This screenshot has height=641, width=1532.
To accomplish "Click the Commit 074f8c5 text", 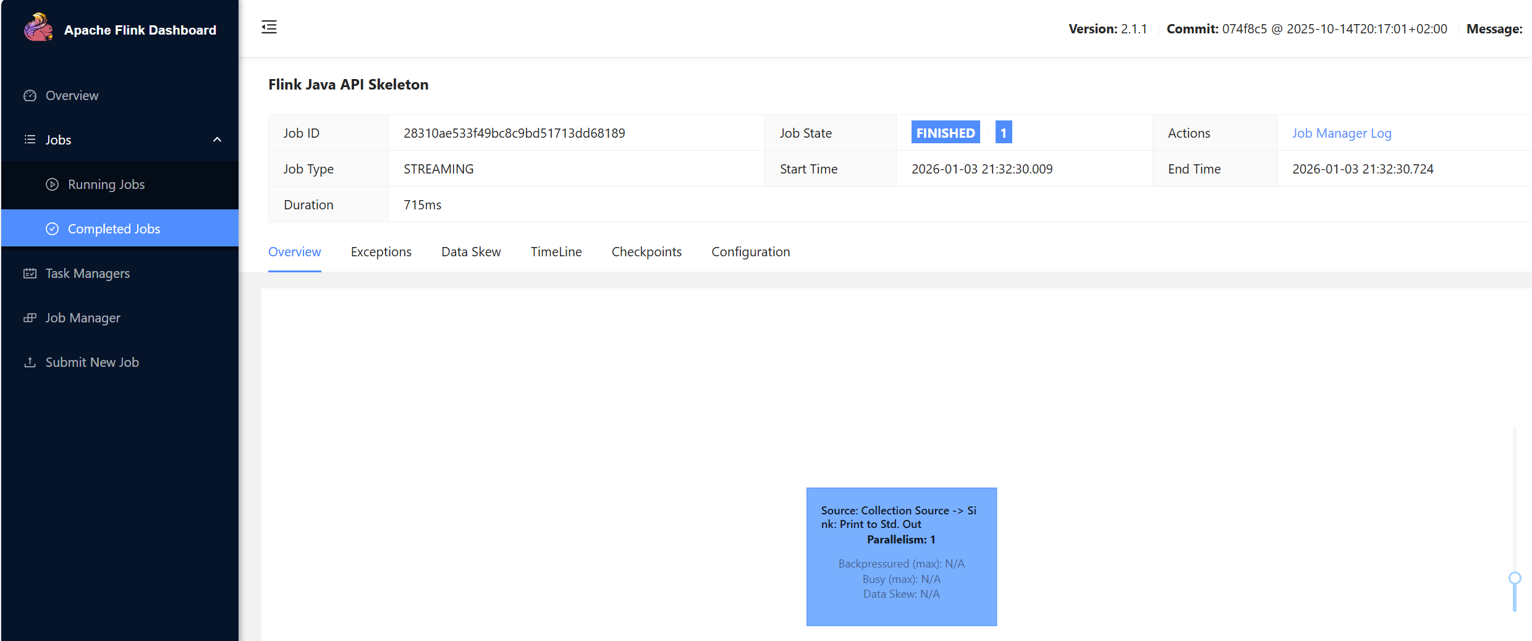I will click(1306, 29).
